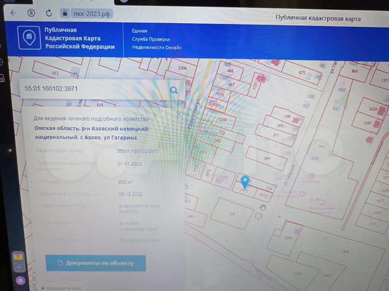Go back with browser back arrow
The image size is (389, 291).
pos(14,12)
